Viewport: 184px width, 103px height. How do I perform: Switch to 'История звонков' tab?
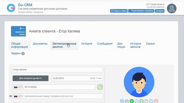pos(135,45)
